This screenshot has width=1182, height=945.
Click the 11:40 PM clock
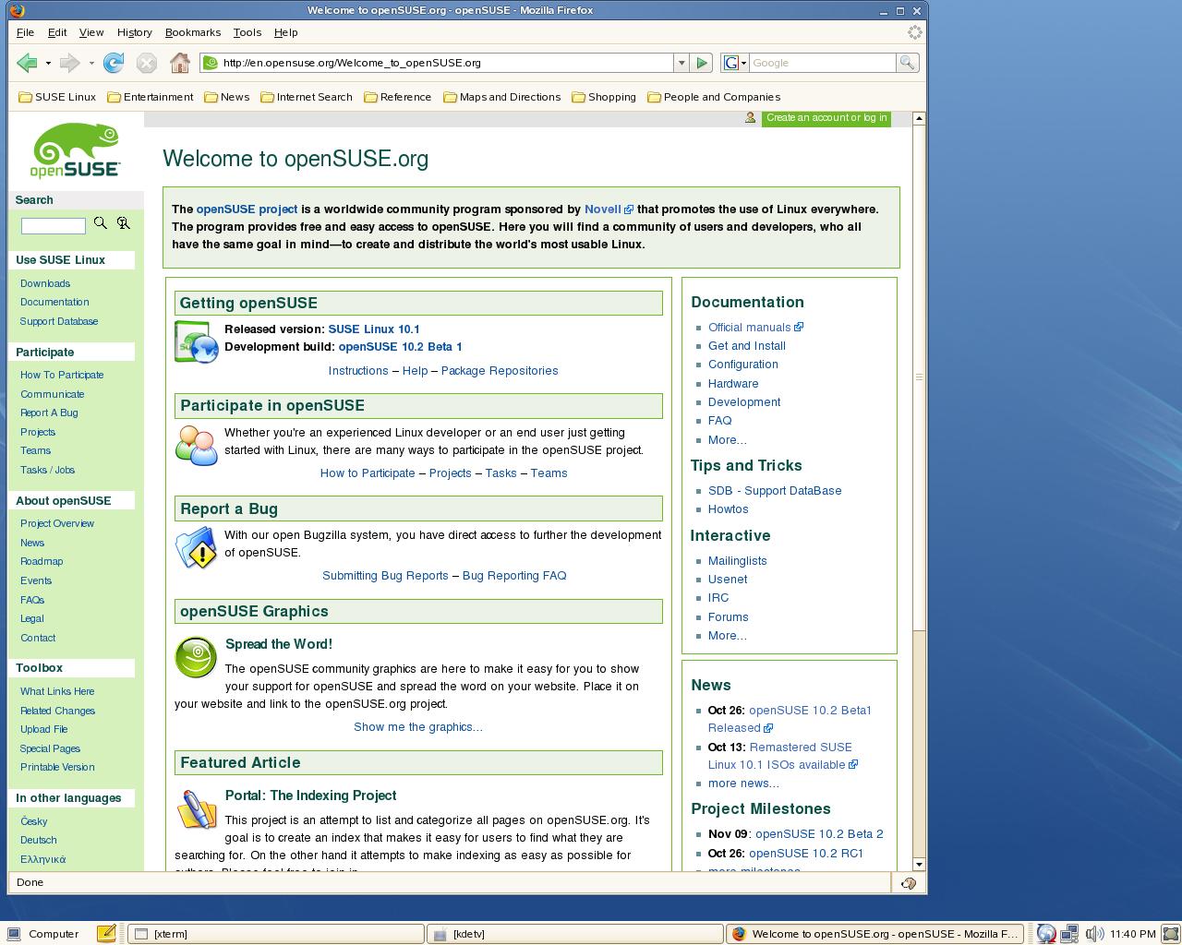click(x=1133, y=934)
